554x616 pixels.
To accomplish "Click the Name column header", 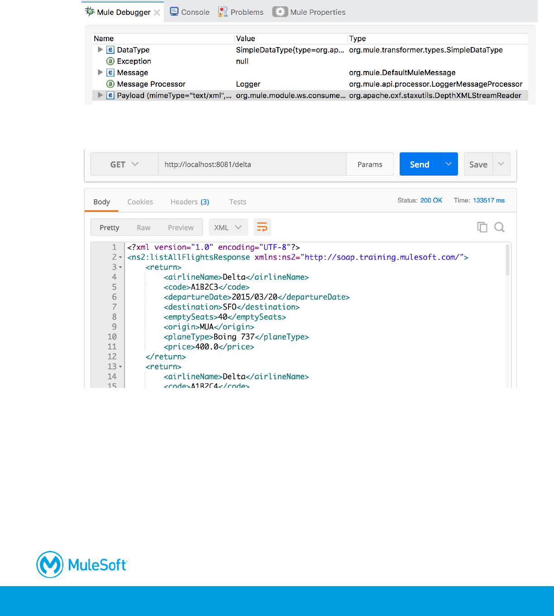I will click(x=104, y=38).
